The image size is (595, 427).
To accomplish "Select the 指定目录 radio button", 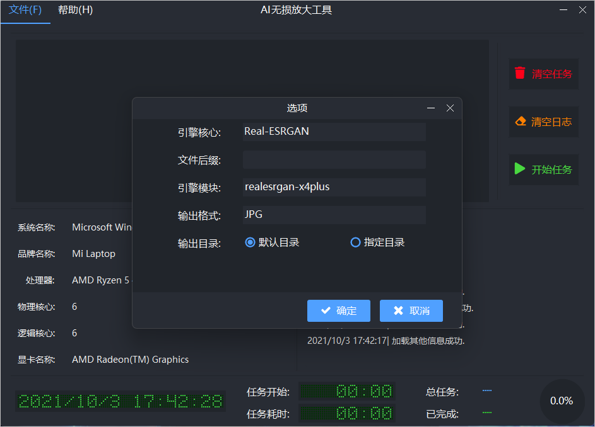I will (355, 242).
